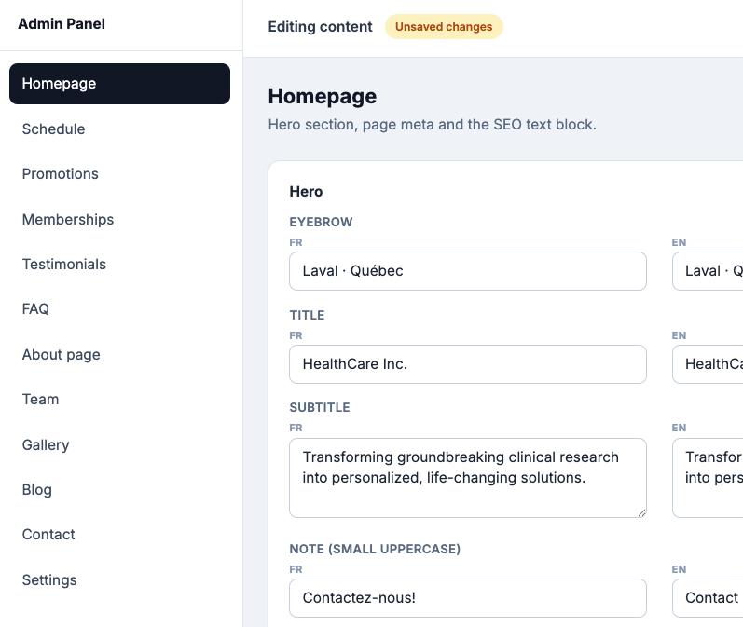Image resolution: width=743 pixels, height=627 pixels.
Task: Click the 'Editing content' header text
Action: point(321,26)
